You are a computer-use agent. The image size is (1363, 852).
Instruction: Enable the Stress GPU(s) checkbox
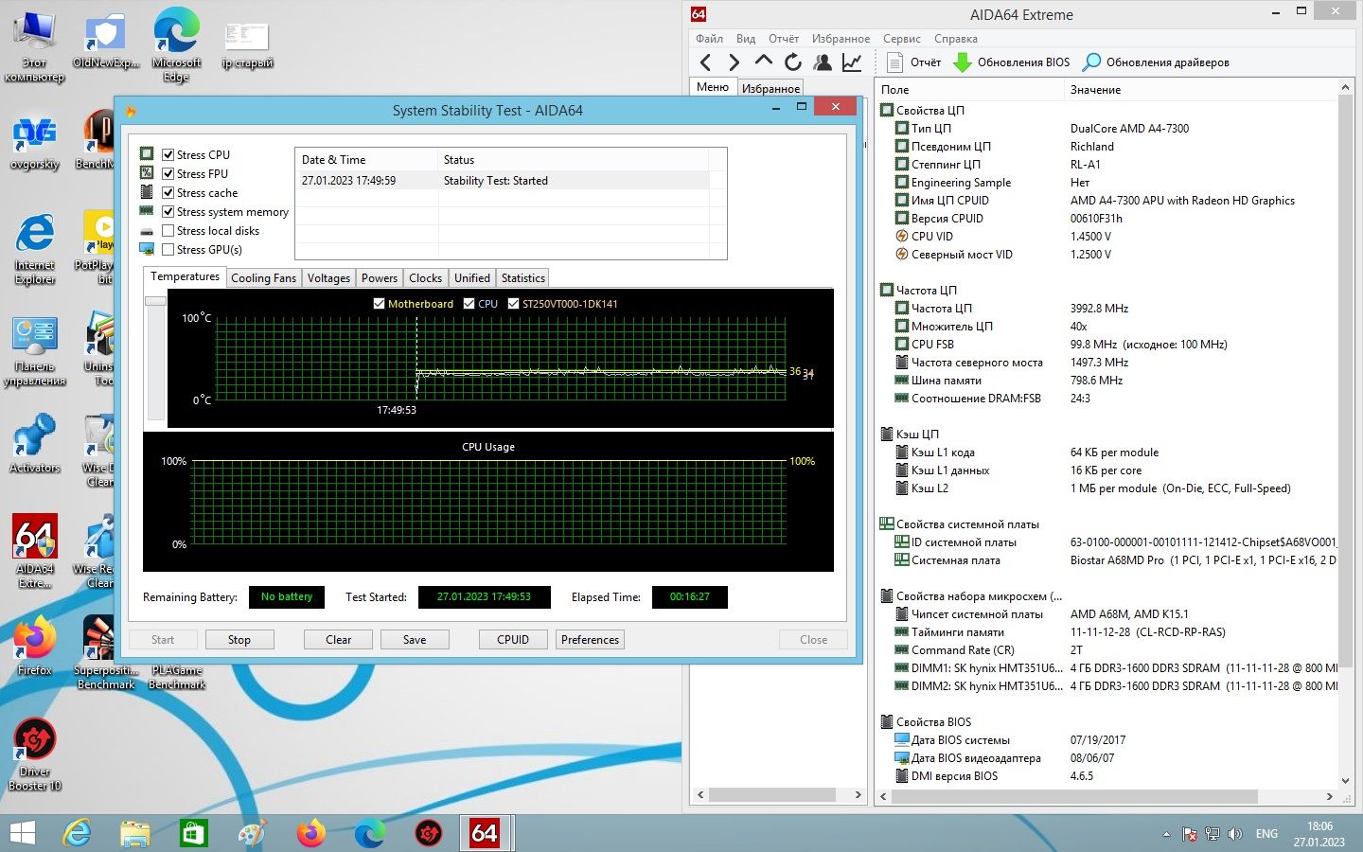[x=168, y=250]
